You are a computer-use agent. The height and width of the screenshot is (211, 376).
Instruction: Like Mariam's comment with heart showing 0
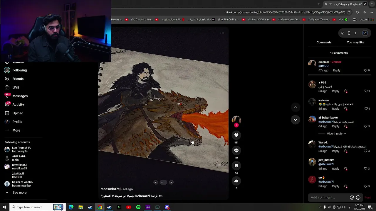click(366, 70)
